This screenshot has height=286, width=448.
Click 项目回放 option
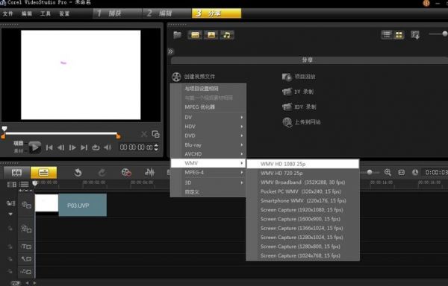click(x=299, y=77)
